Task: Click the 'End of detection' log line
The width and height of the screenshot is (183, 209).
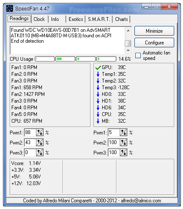Action: pos(27,41)
